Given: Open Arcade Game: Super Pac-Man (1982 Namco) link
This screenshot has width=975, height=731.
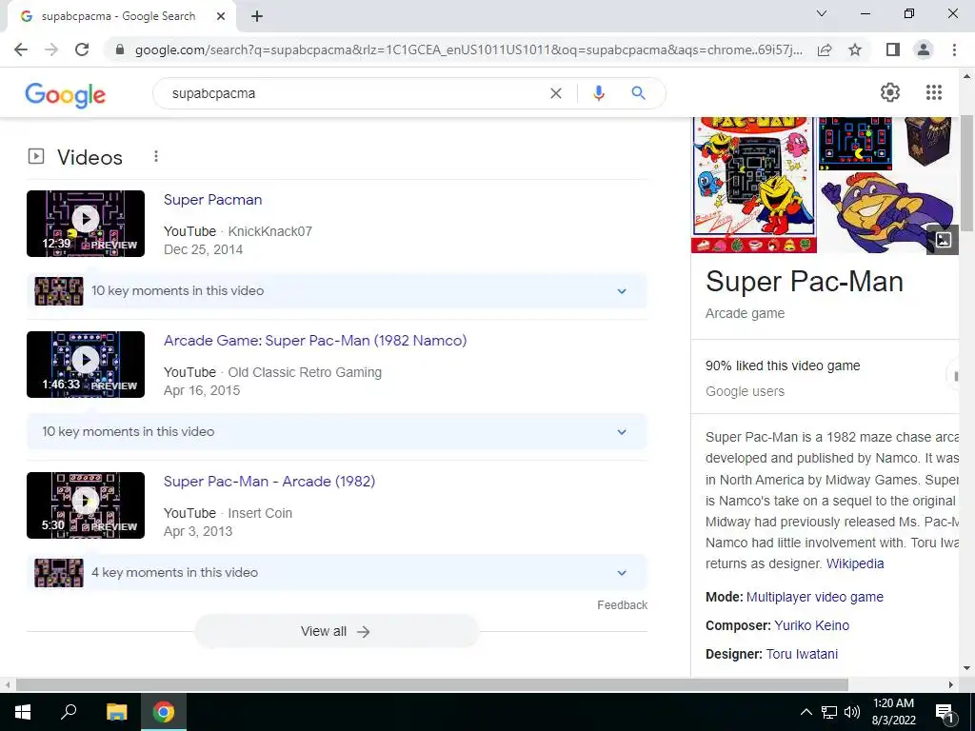Looking at the screenshot, I should (x=314, y=341).
